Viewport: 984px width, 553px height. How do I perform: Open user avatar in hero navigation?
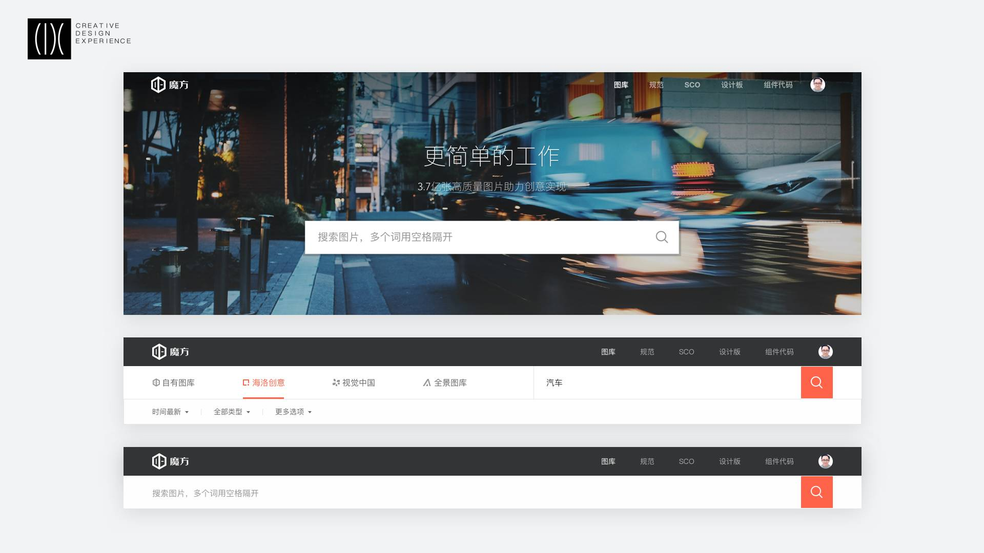[817, 84]
